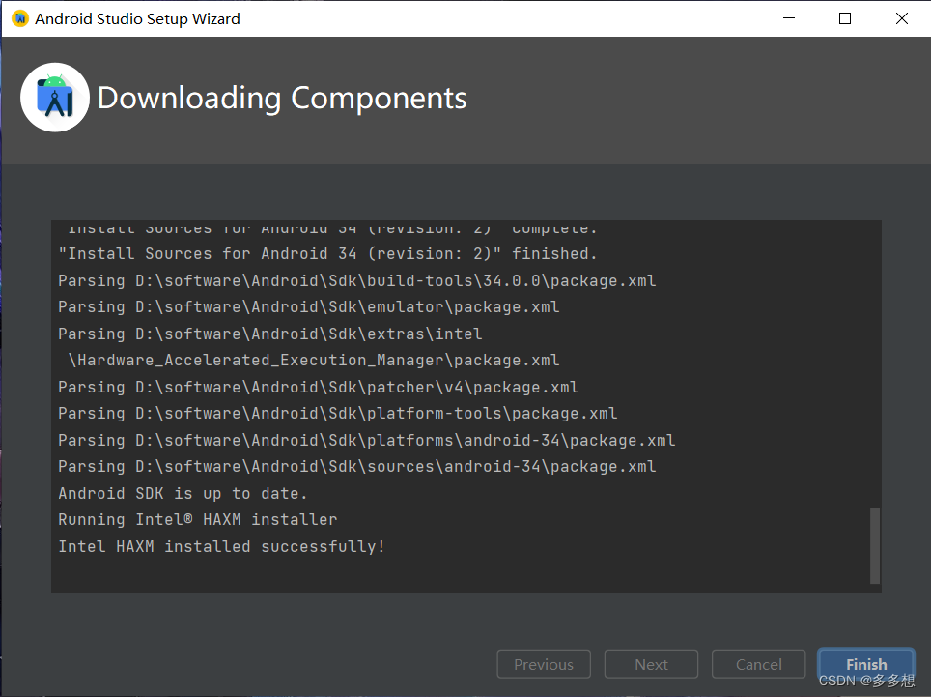Click the Finish button
The height and width of the screenshot is (697, 931).
pos(865,664)
